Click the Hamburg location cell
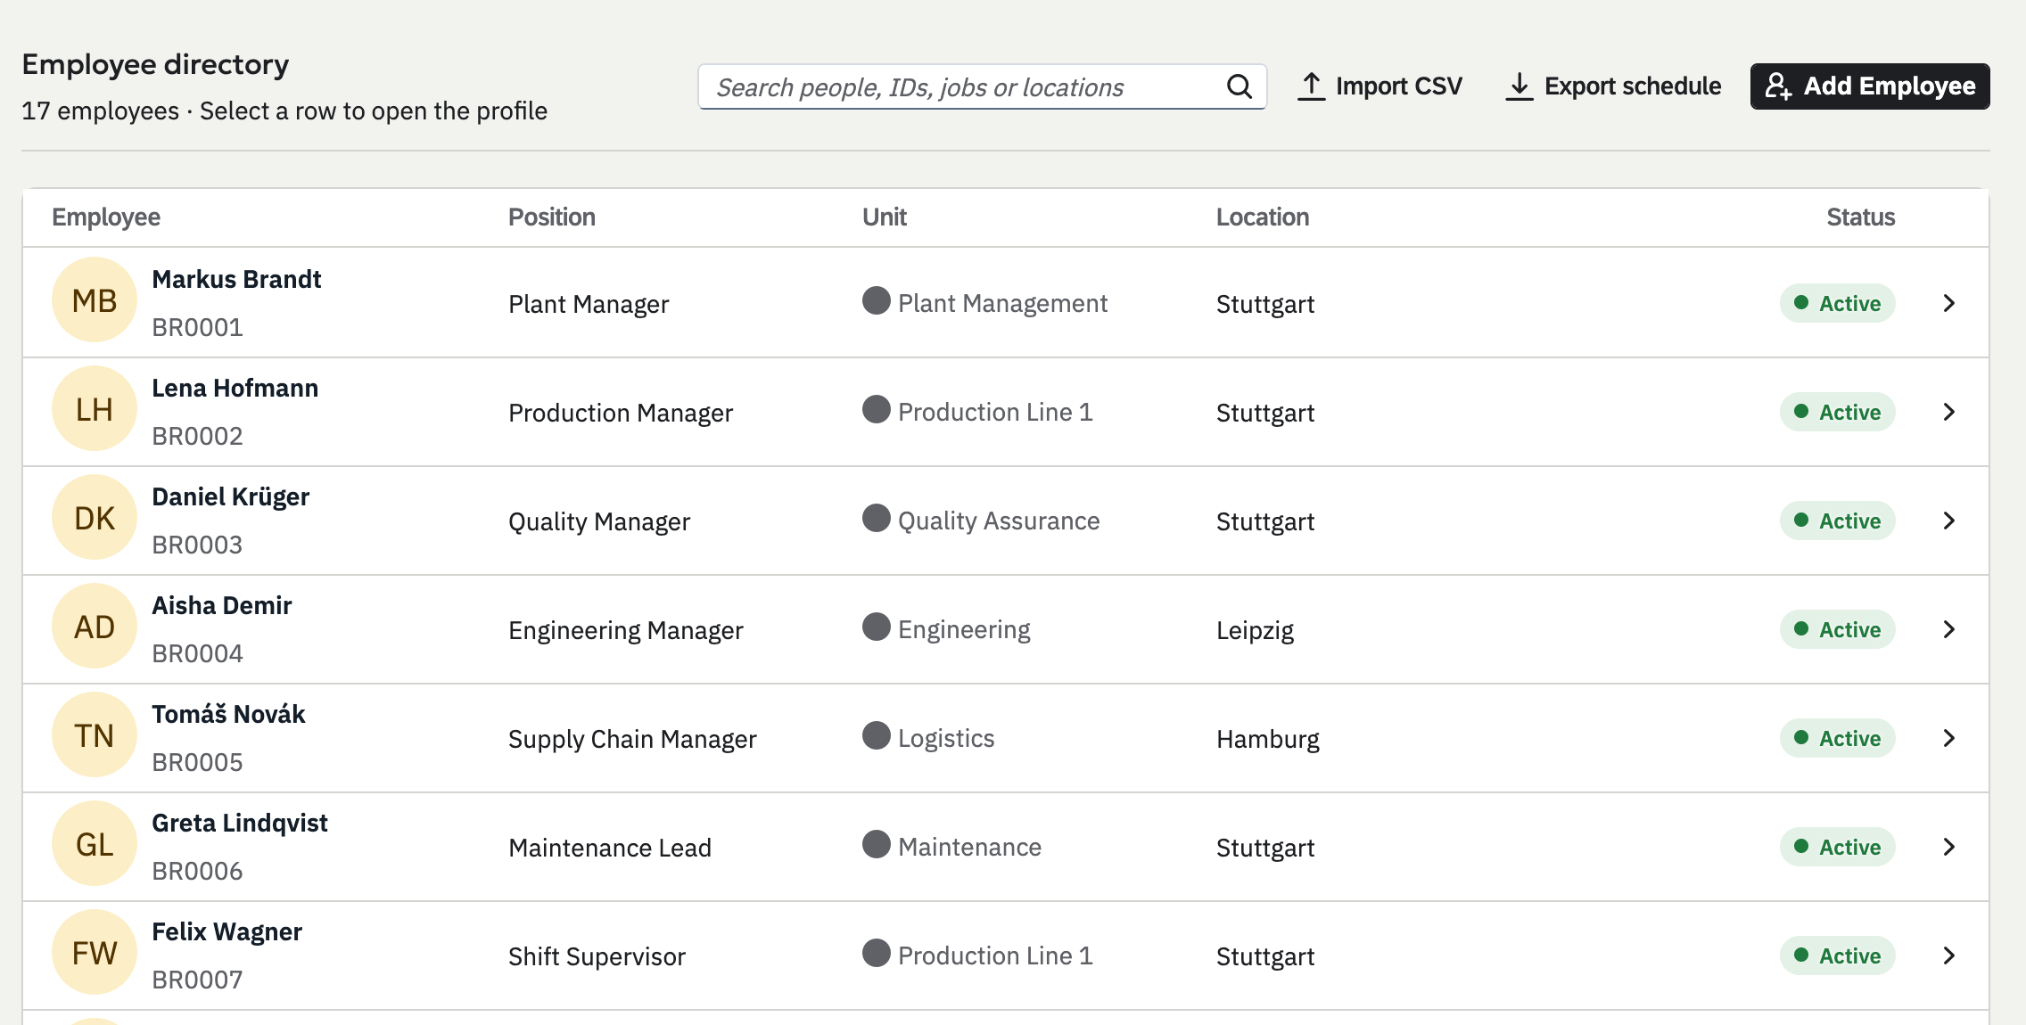Viewport: 2026px width, 1025px height. click(1268, 739)
